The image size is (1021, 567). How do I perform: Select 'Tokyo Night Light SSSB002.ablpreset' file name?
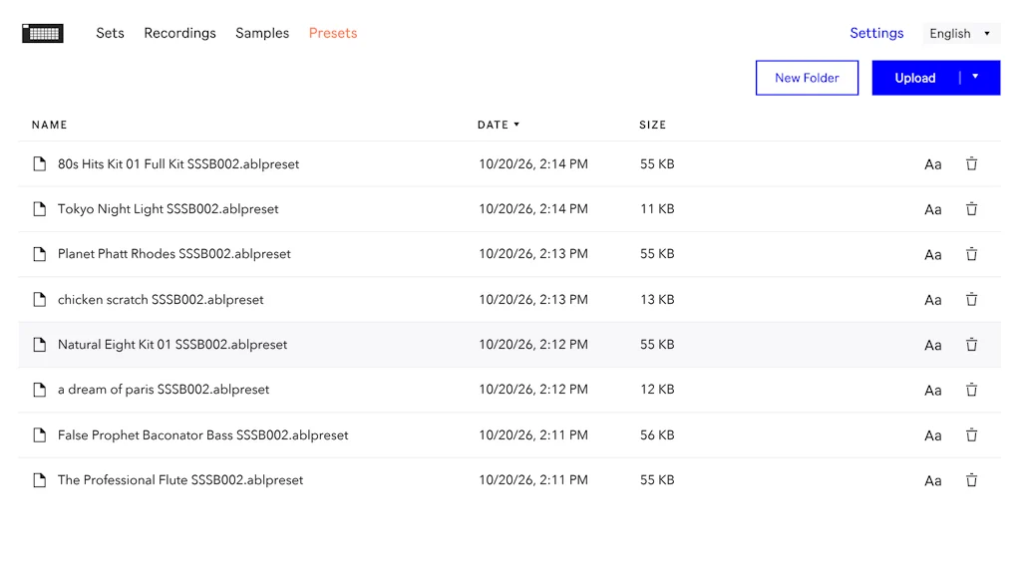pos(168,209)
